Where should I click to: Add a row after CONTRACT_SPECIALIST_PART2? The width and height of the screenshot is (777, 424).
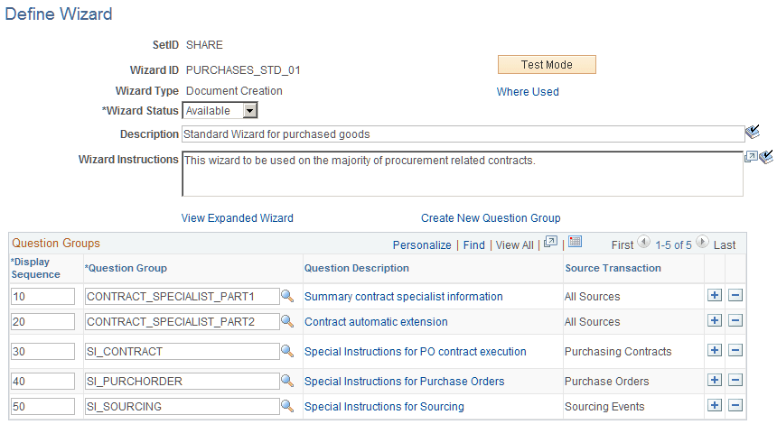pos(714,320)
